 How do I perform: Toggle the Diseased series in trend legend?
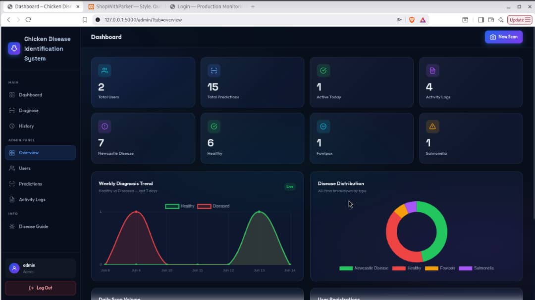tap(213, 206)
